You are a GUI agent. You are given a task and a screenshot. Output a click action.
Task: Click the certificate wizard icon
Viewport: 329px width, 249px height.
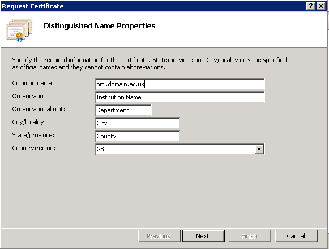coord(19,30)
